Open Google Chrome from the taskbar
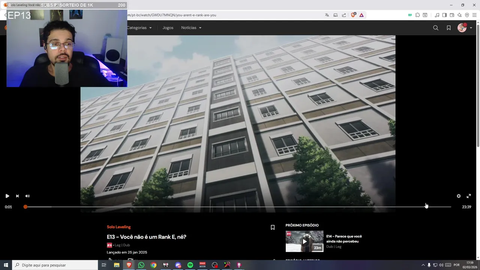480x270 pixels. tap(153, 265)
